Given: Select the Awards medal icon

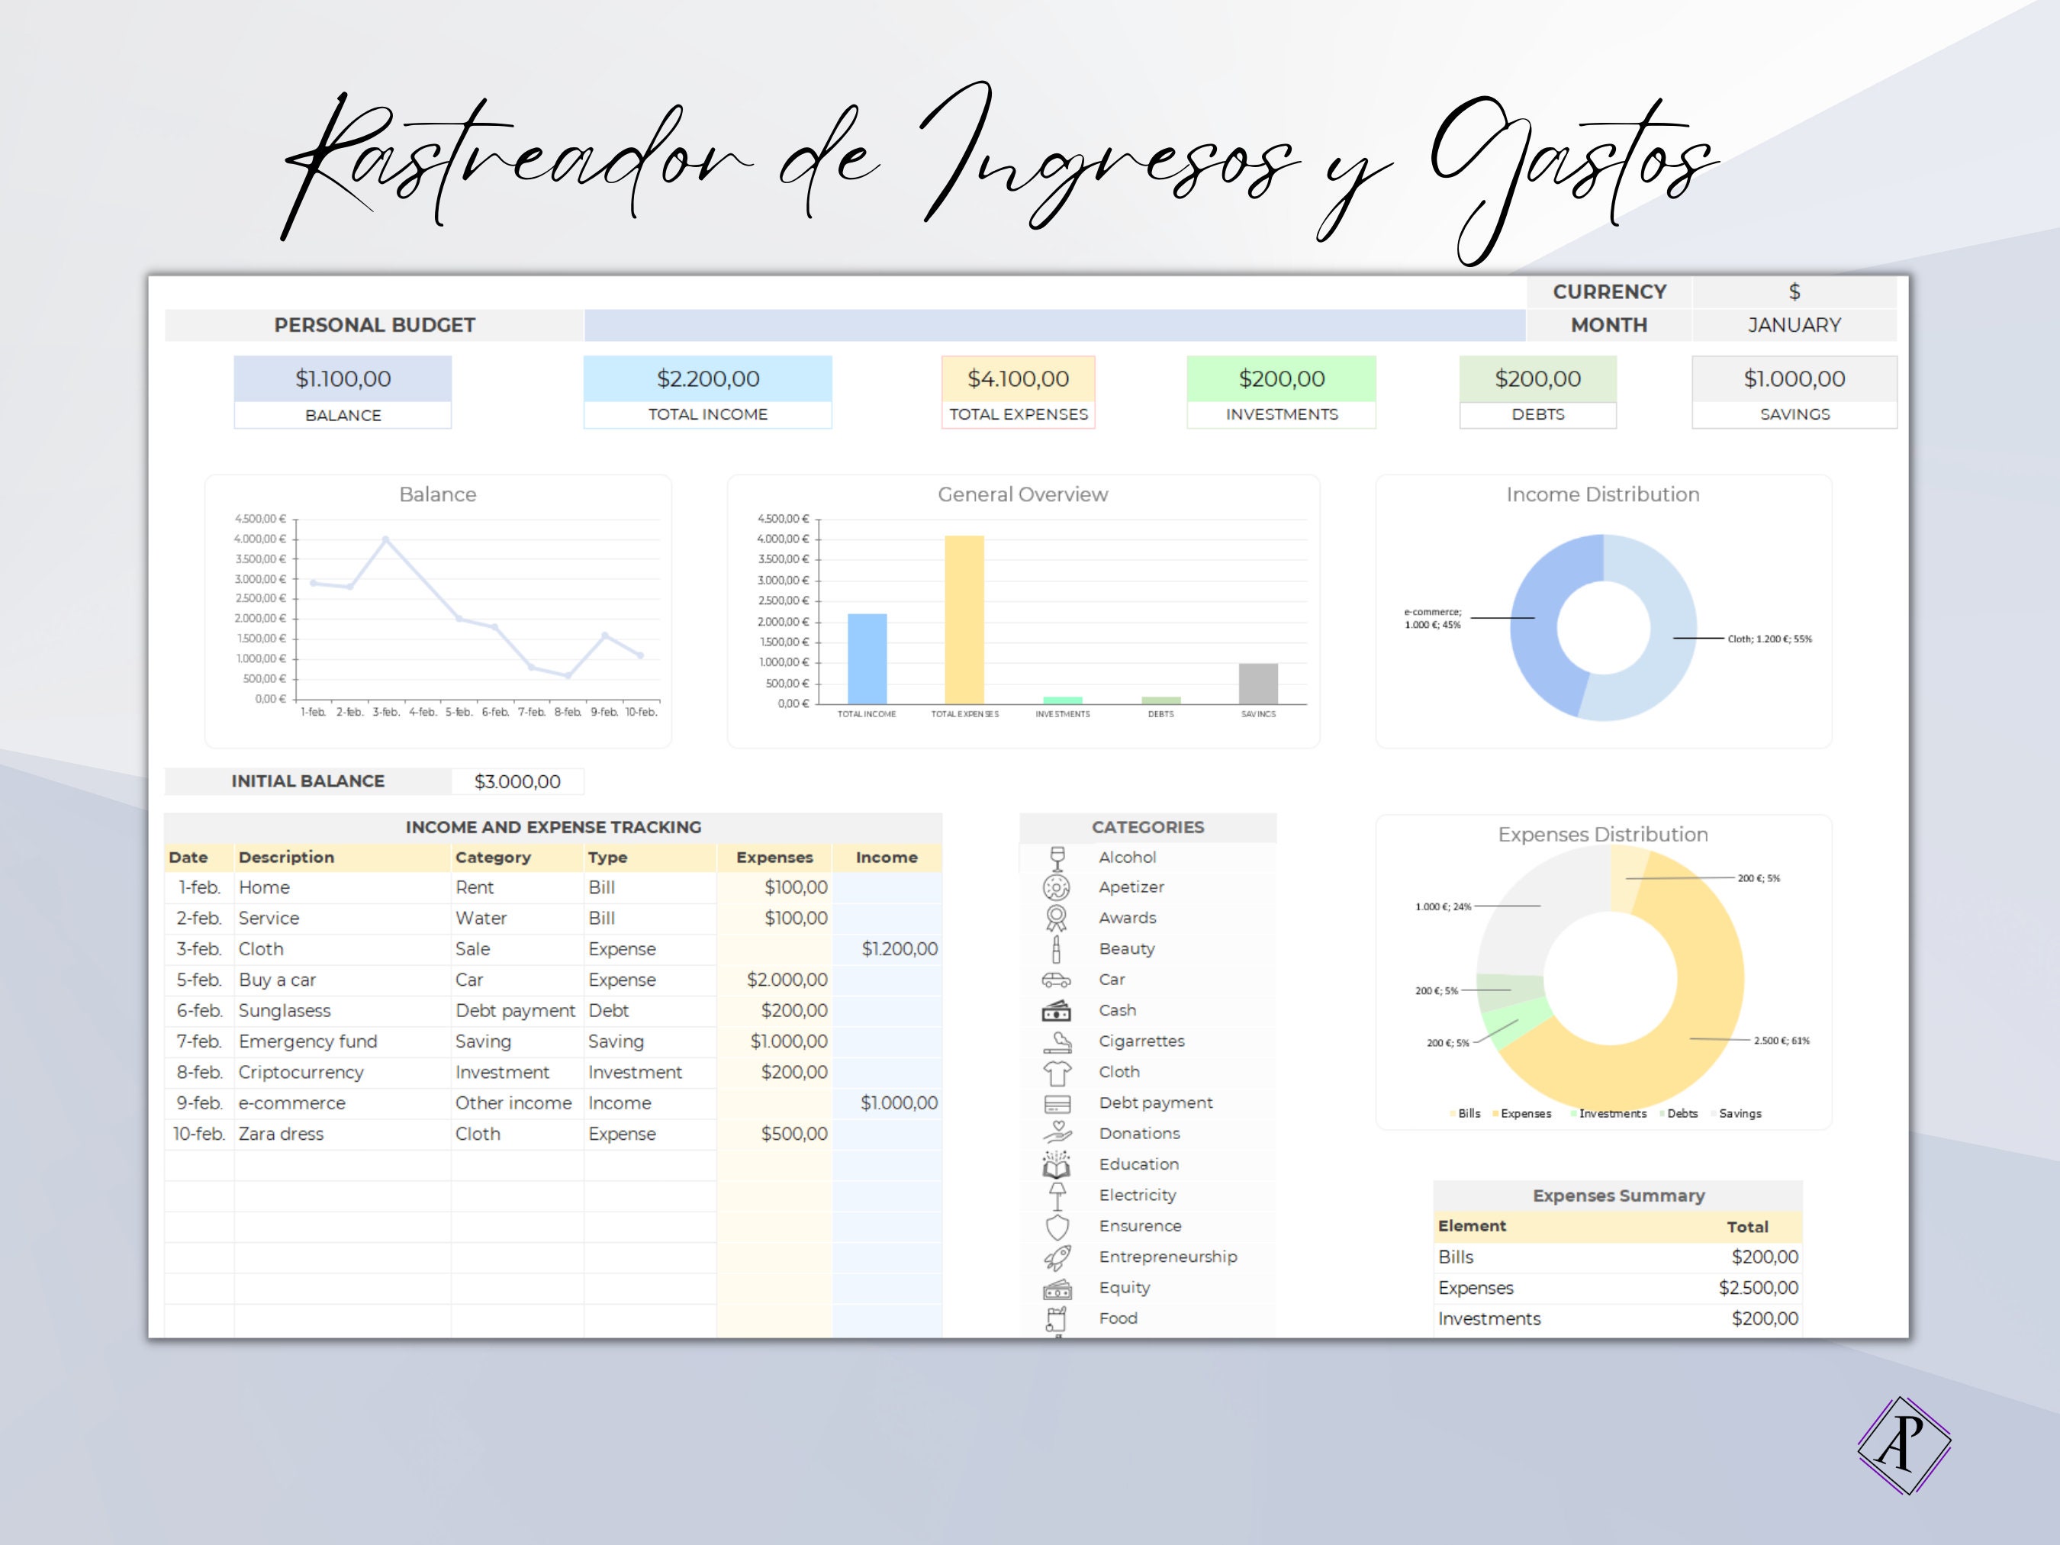Looking at the screenshot, I should [1056, 917].
